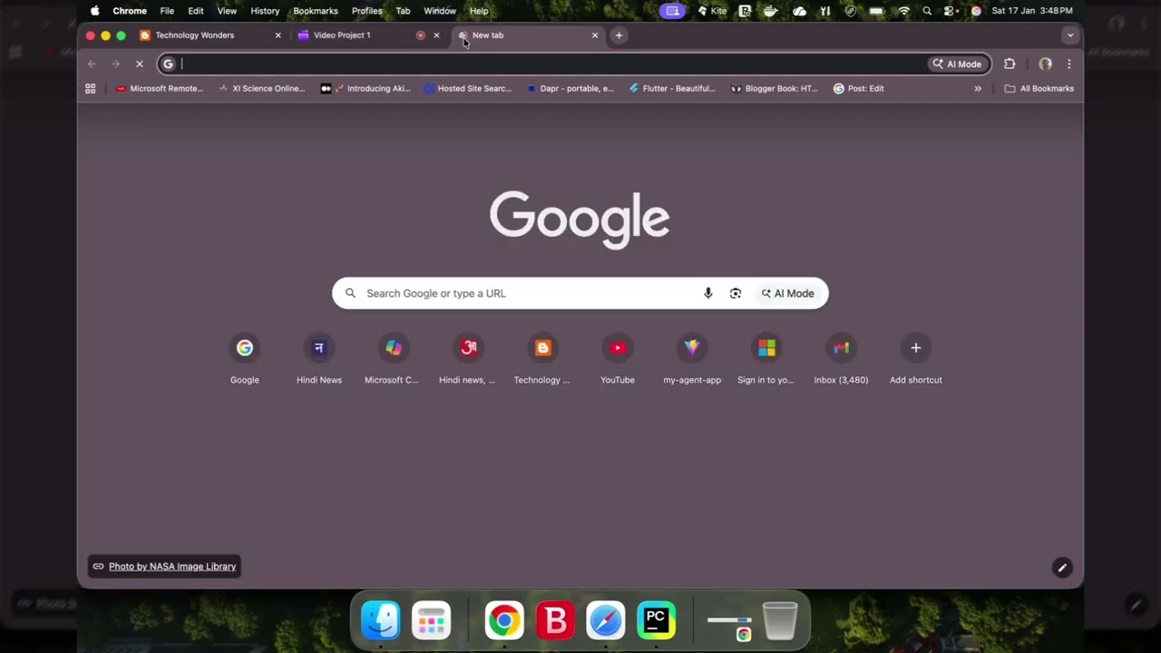Screen dimensions: 1161x653
Task: Launch PyCharm from the Dock
Action: (x=656, y=620)
